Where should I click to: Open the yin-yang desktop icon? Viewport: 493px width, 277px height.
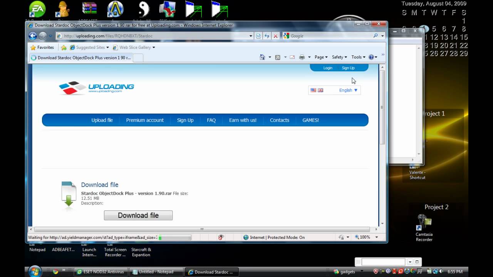pyautogui.click(x=143, y=10)
